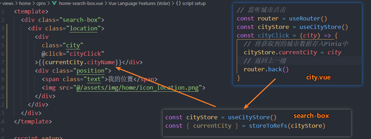The image size is (371, 139).
Task: Open the cpns breadcrumb segment
Action: [x=41, y=3]
